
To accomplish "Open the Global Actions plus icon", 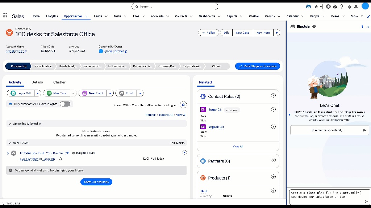I will coord(328,6).
